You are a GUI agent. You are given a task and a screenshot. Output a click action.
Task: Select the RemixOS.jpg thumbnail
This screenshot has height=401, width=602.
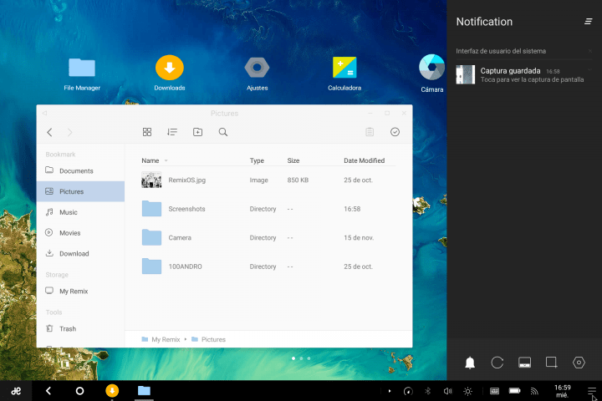(x=151, y=180)
